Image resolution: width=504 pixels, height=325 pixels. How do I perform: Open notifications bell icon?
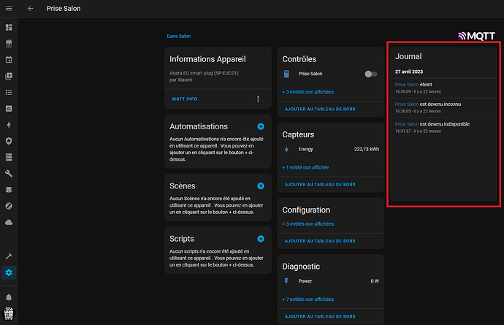[9, 297]
